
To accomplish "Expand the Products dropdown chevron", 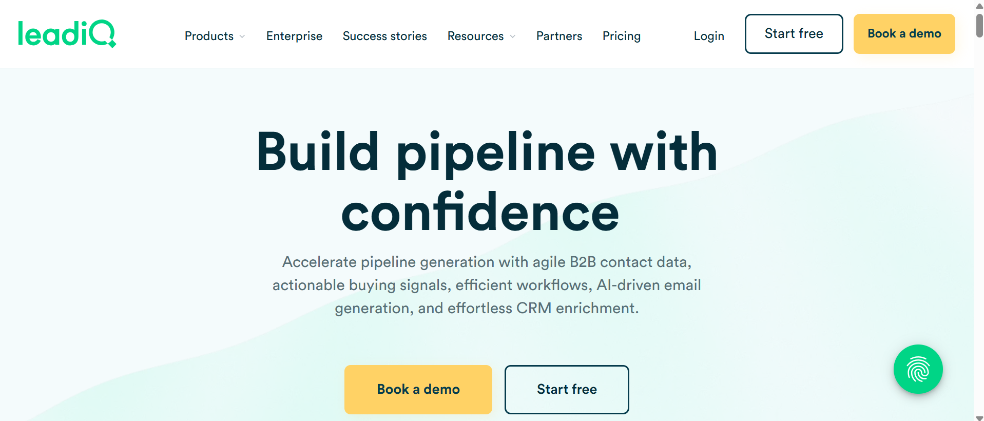I will [242, 36].
